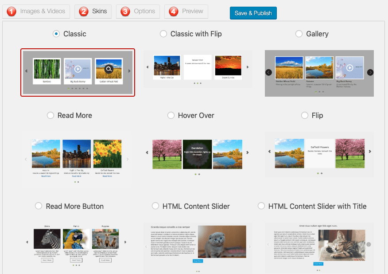Screen dimensions: 388x274
Task: Choose the HTML Content Slider skin
Action: pos(155,206)
